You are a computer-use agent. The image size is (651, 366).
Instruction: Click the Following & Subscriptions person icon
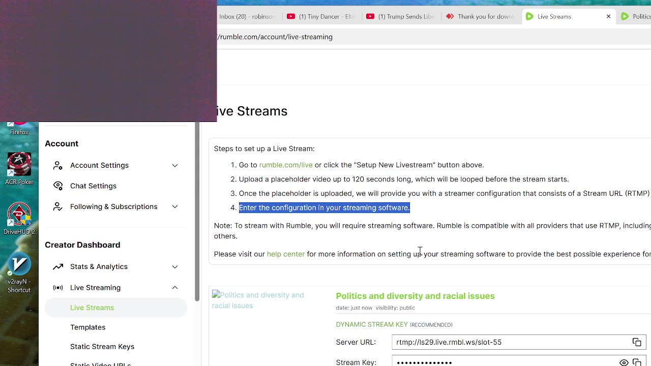(x=58, y=206)
